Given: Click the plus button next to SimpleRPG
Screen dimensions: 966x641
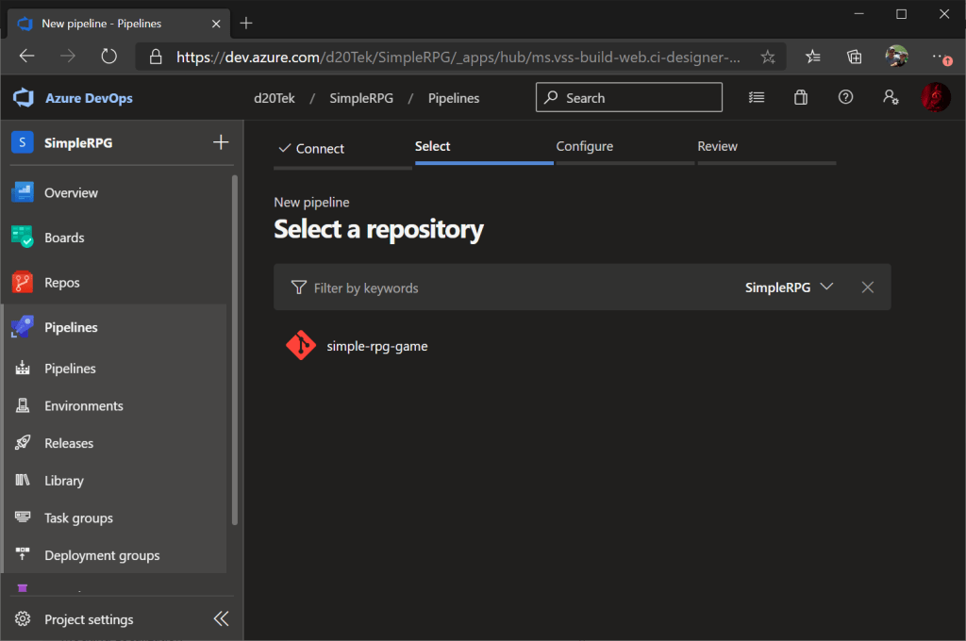Looking at the screenshot, I should tap(221, 142).
